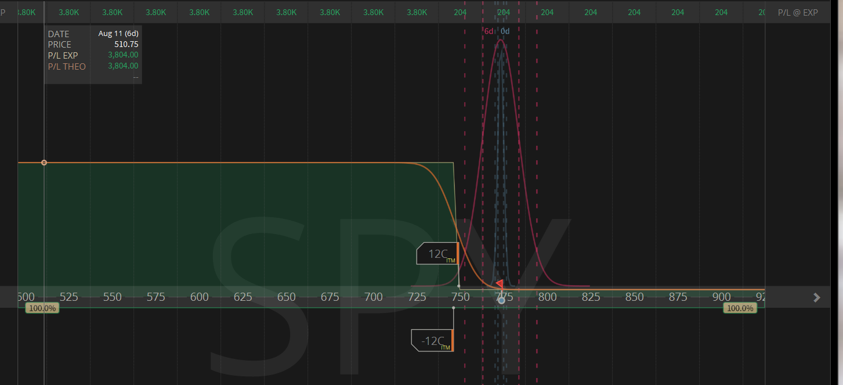The width and height of the screenshot is (843, 385).
Task: Select the blue current price circle on axis
Action: point(501,300)
